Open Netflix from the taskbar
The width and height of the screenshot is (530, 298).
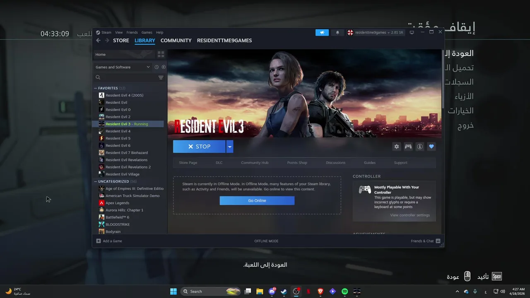pos(308,291)
